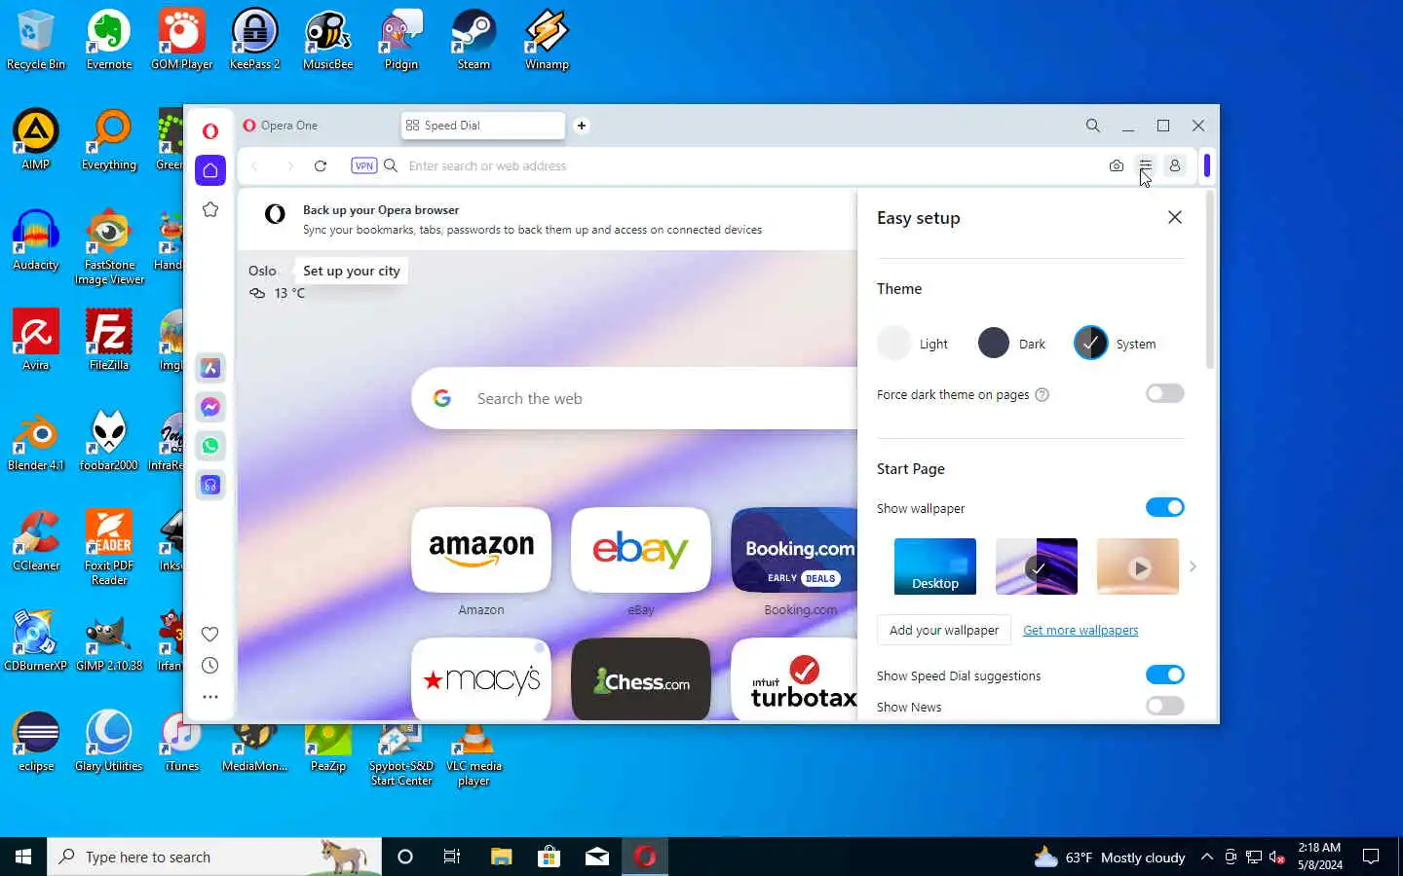
Task: Choose the Desktop wallpaper thumbnail
Action: 935,566
